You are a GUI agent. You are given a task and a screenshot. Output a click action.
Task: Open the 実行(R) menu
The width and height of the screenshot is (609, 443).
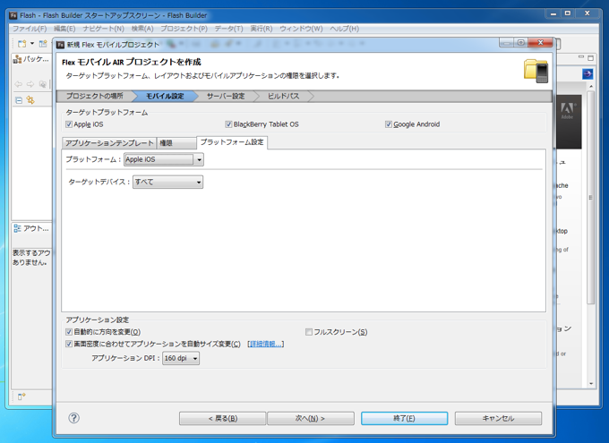262,29
